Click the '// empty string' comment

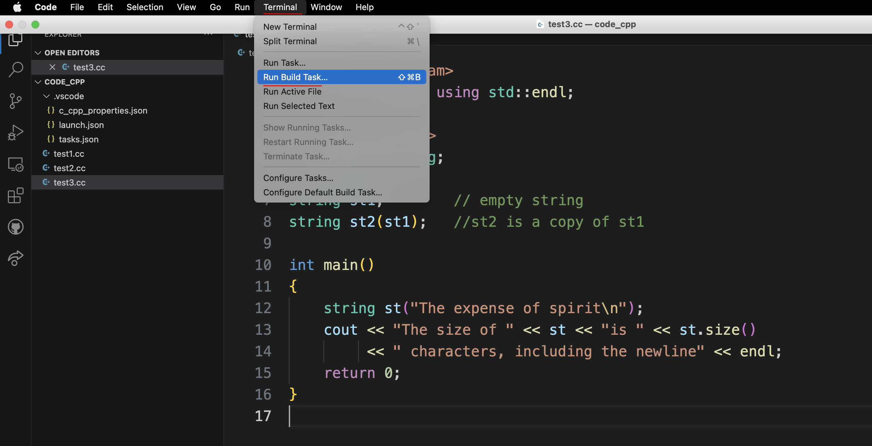(x=518, y=200)
